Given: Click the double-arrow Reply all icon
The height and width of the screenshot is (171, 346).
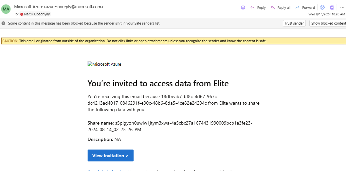Looking at the screenshot, I should (x=273, y=8).
